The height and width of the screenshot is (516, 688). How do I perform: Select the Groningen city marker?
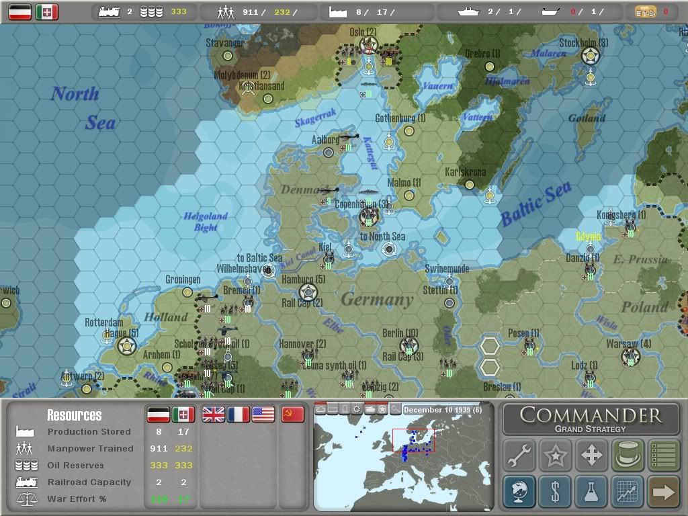pyautogui.click(x=187, y=292)
